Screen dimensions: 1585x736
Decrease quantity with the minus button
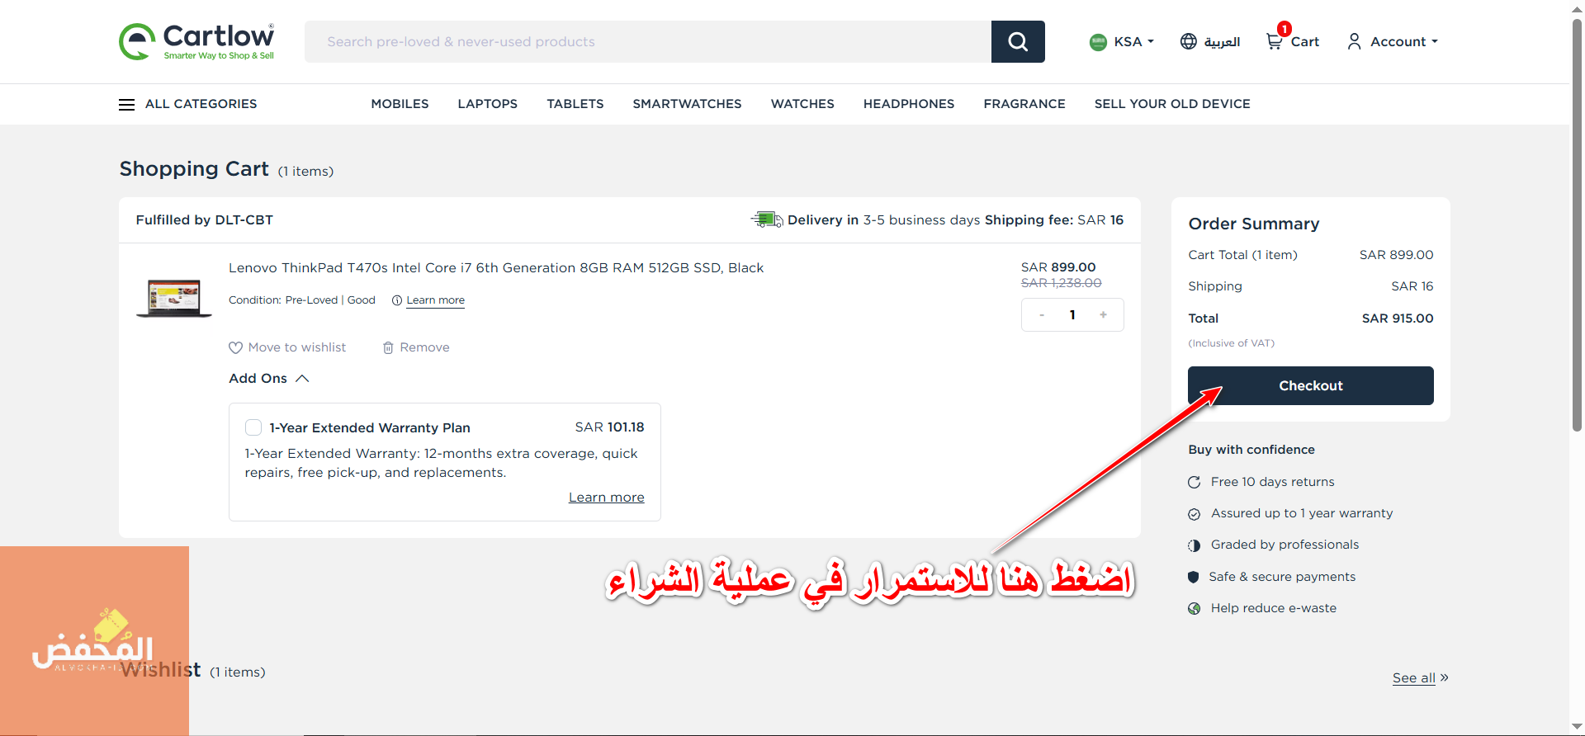(x=1042, y=314)
